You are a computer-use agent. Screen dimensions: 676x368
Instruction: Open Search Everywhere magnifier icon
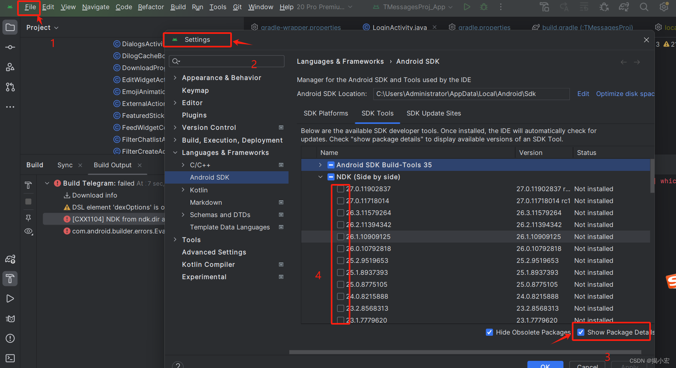coord(644,7)
